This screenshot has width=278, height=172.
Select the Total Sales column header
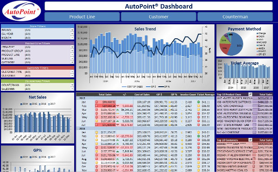[x=105, y=95]
